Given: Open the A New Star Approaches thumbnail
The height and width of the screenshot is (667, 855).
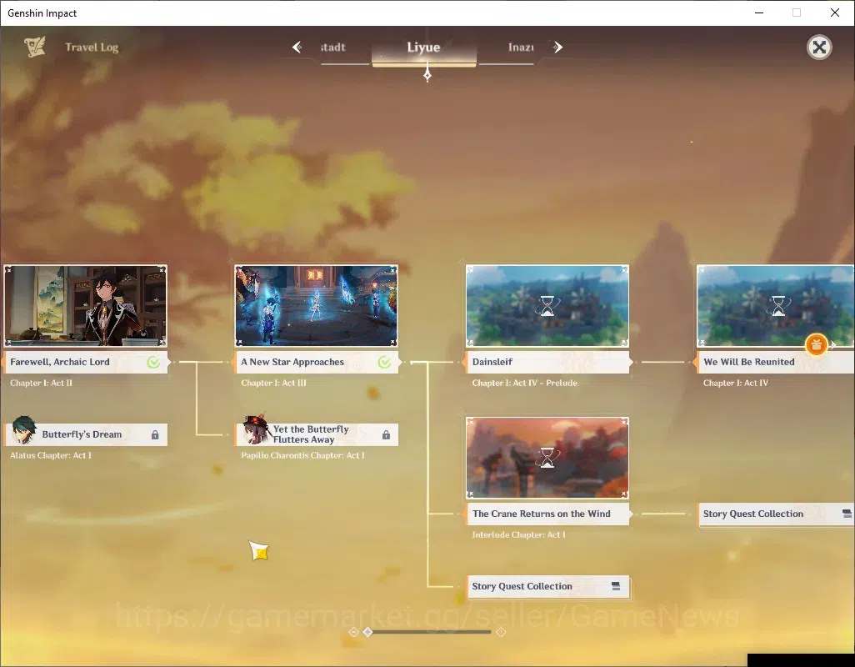Looking at the screenshot, I should (x=317, y=305).
